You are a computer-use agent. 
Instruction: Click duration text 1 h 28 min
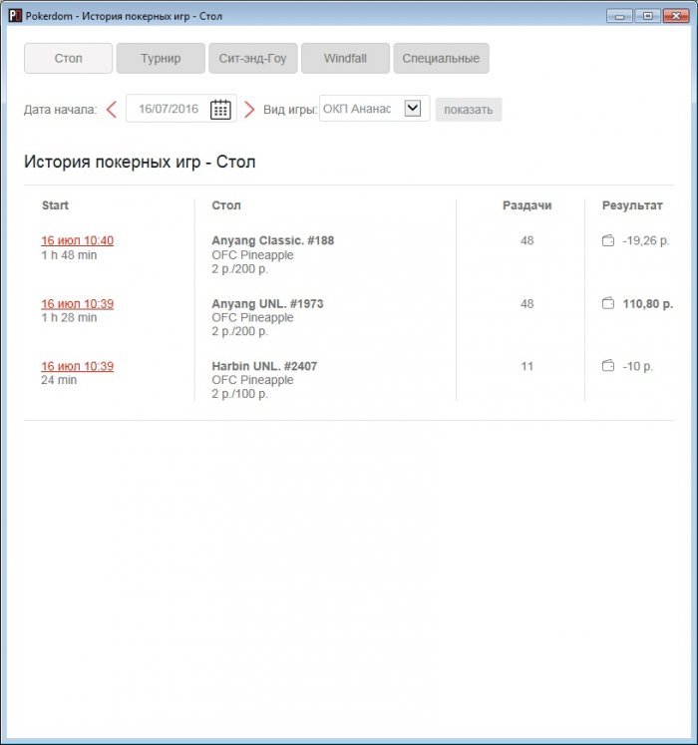point(69,317)
